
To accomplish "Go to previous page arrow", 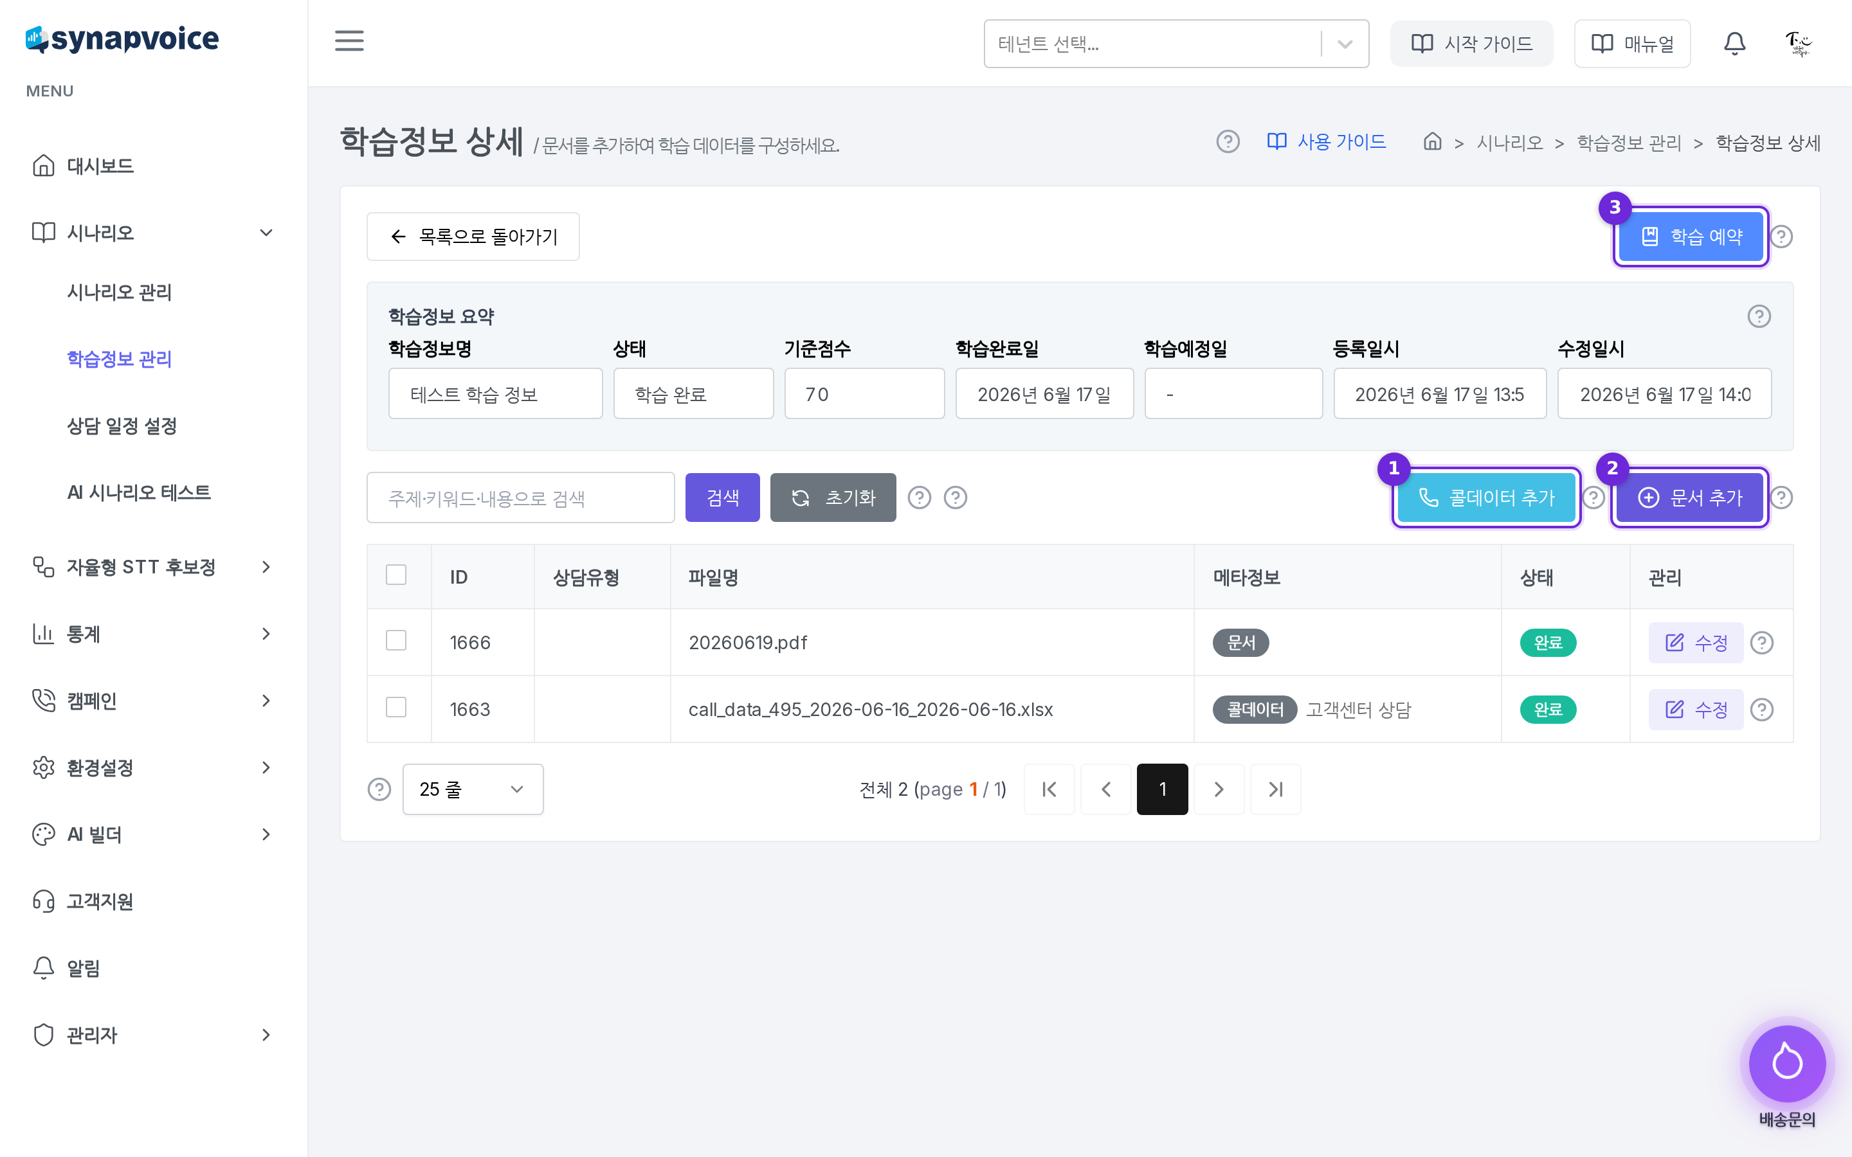I will [1106, 789].
